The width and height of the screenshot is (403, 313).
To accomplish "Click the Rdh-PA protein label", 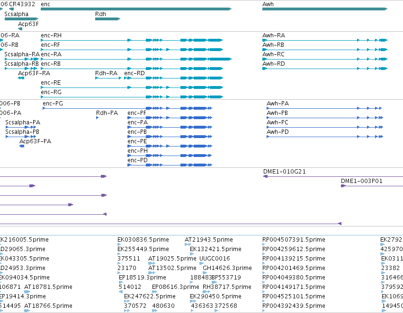I will (107, 113).
